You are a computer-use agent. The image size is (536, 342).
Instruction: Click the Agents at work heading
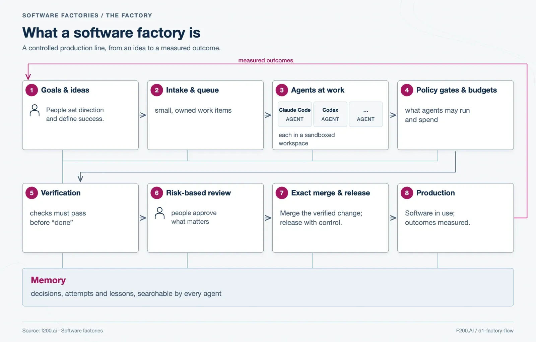tap(318, 90)
